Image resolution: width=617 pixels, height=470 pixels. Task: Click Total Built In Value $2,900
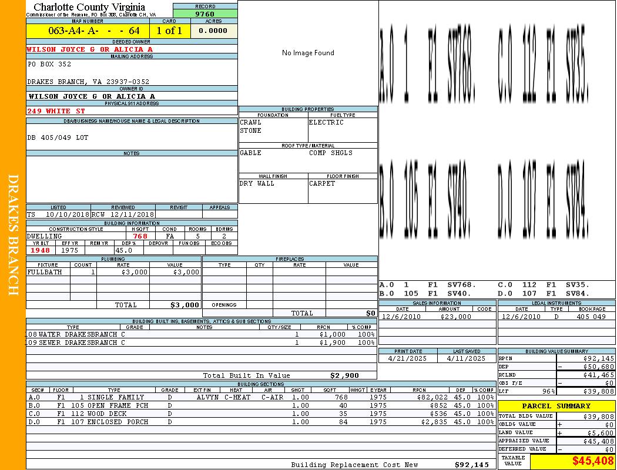point(345,375)
